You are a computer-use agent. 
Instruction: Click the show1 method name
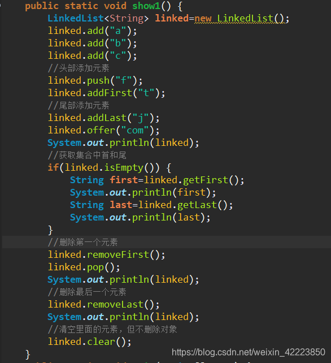(x=146, y=6)
